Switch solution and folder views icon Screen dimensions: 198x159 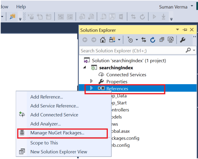point(112,40)
